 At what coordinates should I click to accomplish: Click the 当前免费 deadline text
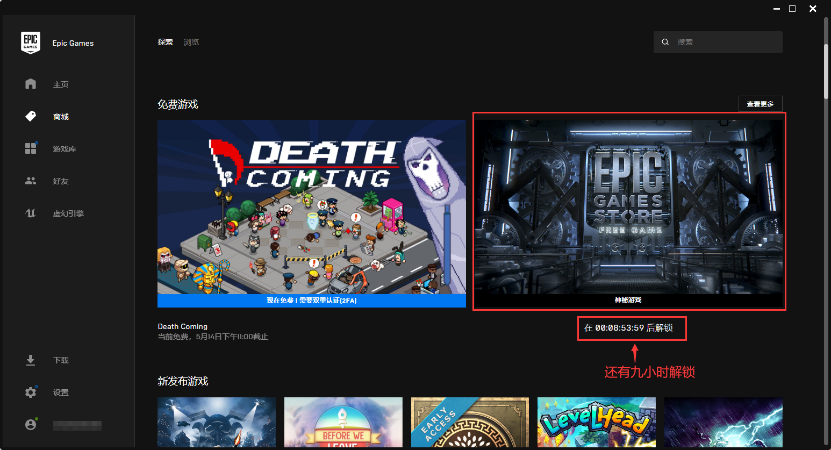pyautogui.click(x=213, y=337)
